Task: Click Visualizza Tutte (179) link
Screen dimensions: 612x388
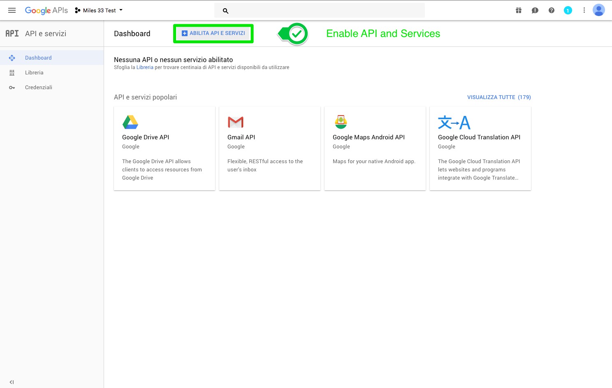Action: tap(498, 97)
